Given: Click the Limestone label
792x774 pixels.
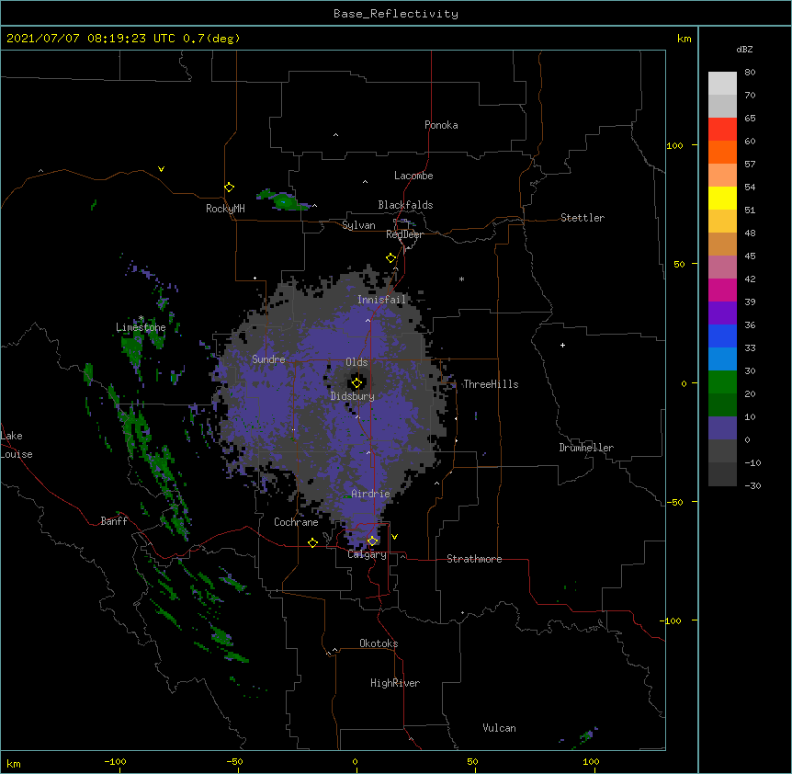Looking at the screenshot, I should tap(141, 327).
